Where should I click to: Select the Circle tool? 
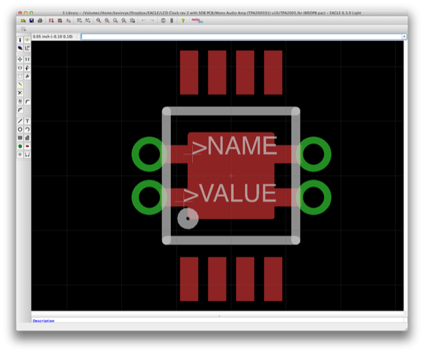click(20, 129)
